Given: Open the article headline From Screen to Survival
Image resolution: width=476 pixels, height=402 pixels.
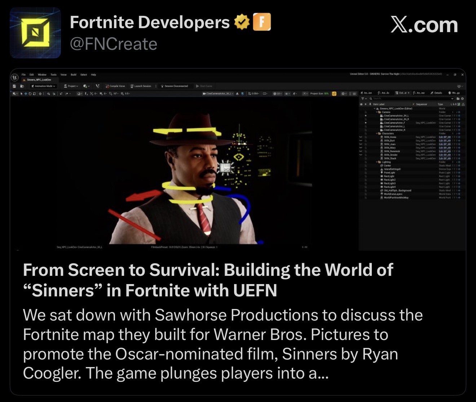Looking at the screenshot, I should [208, 280].
